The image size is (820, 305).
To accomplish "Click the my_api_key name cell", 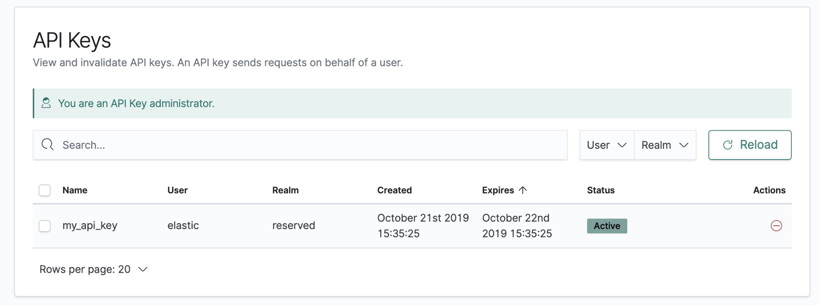I will [x=90, y=226].
